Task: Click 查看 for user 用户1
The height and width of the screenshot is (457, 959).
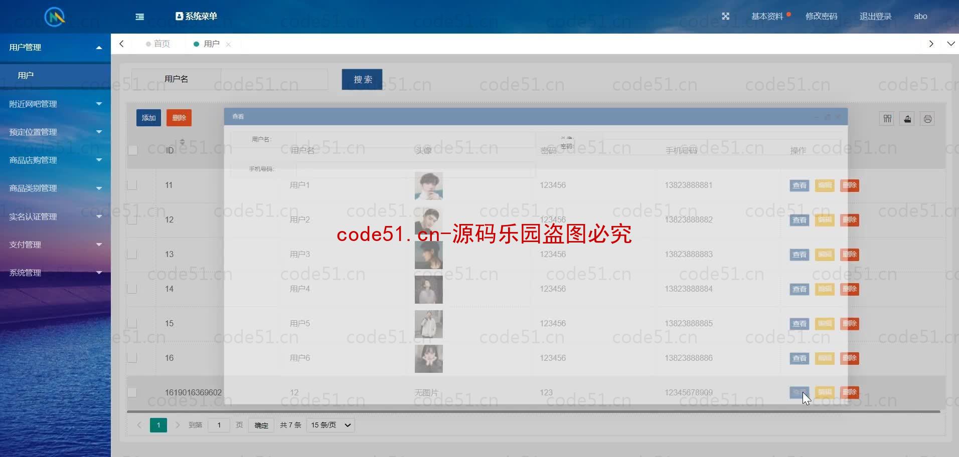Action: 800,185
